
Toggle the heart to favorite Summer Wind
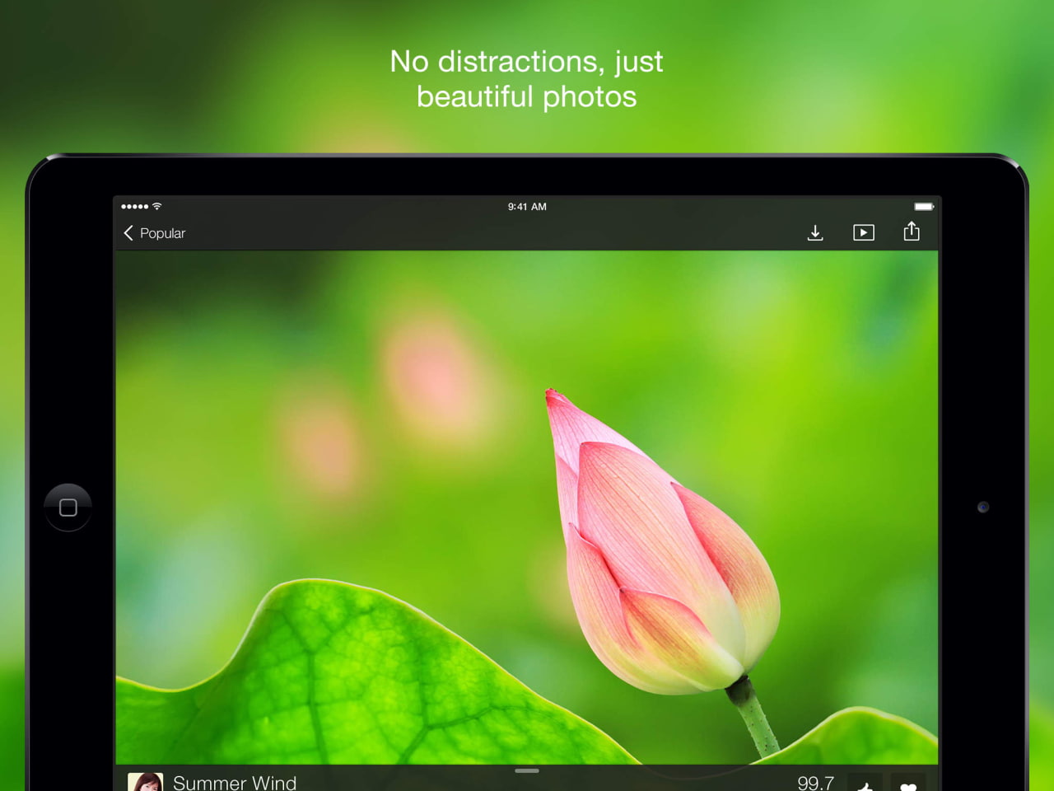[x=910, y=784]
